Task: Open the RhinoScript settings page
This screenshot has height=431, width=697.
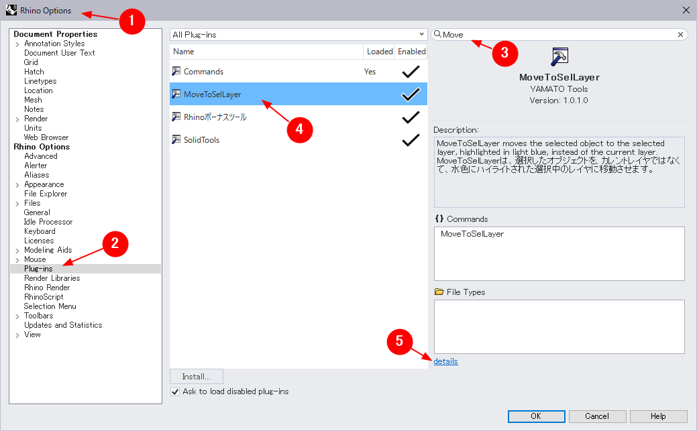Action: 44,297
